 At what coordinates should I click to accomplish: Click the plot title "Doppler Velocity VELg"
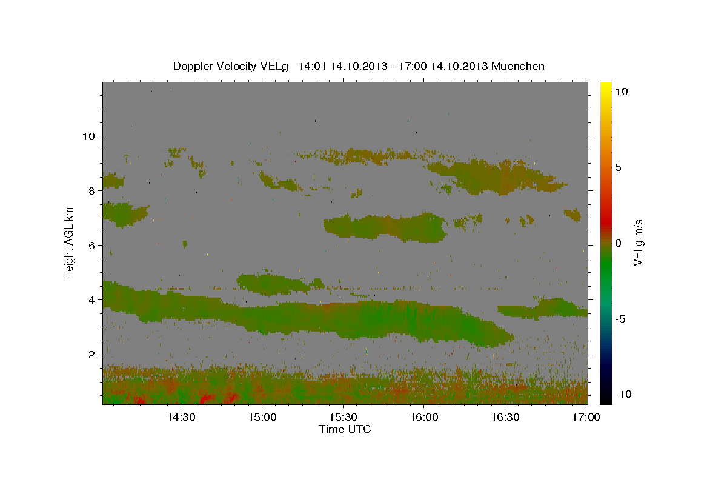[x=232, y=66]
